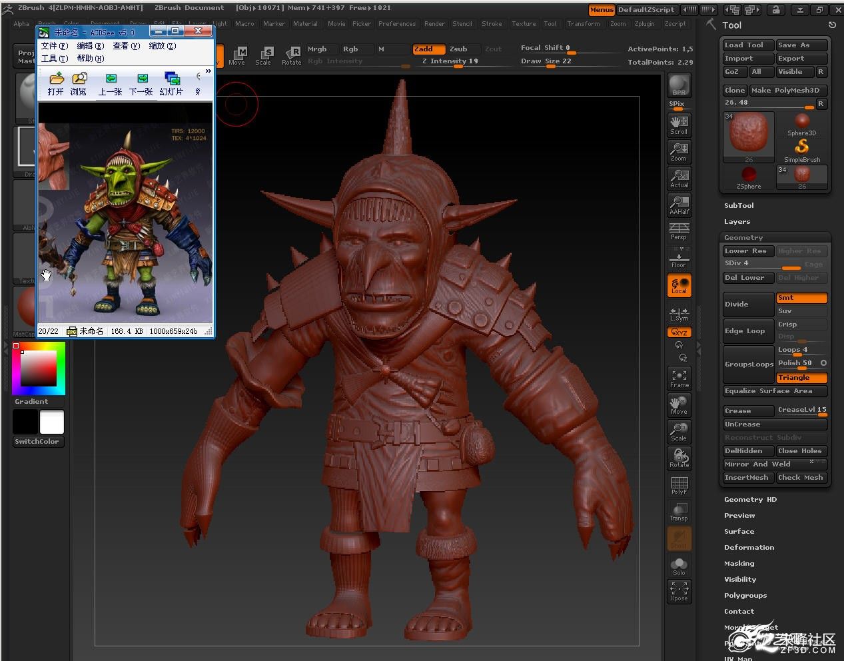The height and width of the screenshot is (661, 844).
Task: Click the ACDSee Open folder icon
Action: tap(56, 84)
